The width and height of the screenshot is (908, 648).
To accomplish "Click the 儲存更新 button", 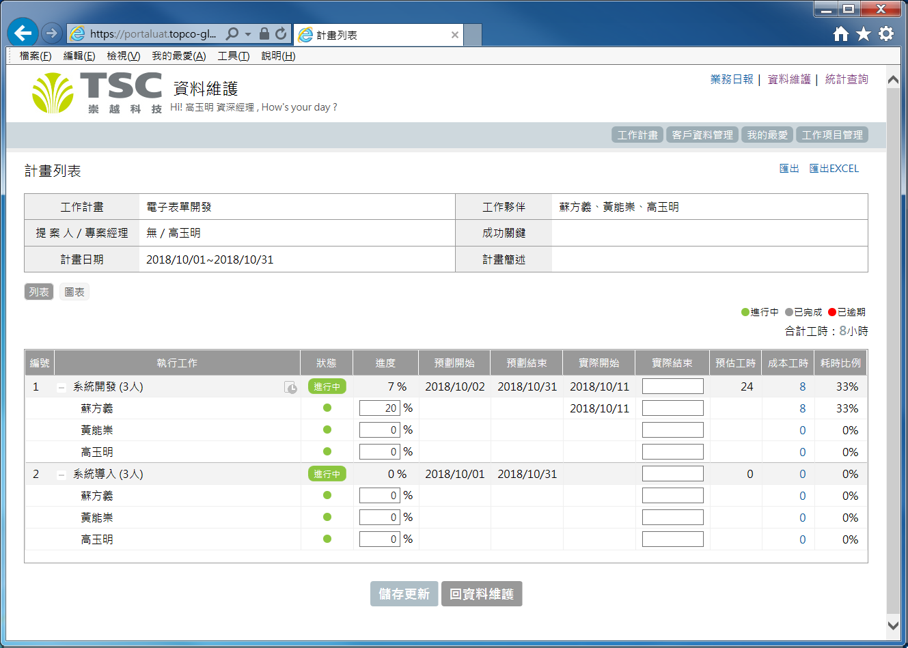I will (404, 594).
